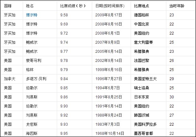Screen dimensions: 196x137
Task: Select the location 日本东京
Action: pyautogui.click(x=141, y=97)
